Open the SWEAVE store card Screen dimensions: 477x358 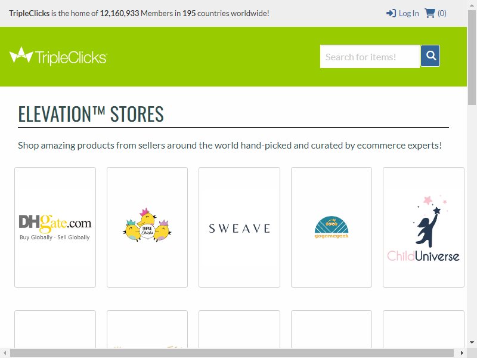coord(240,227)
